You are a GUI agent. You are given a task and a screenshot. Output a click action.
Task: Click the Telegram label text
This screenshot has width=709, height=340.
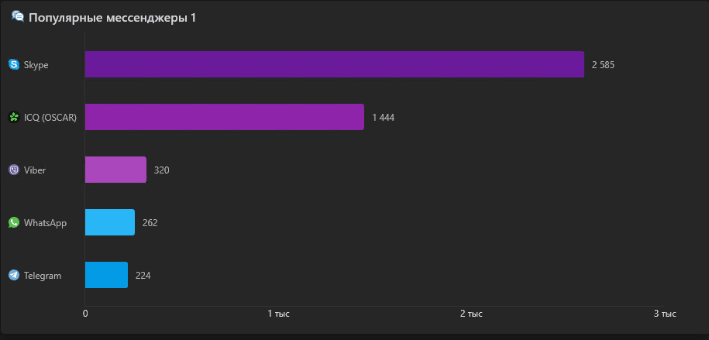(x=43, y=276)
